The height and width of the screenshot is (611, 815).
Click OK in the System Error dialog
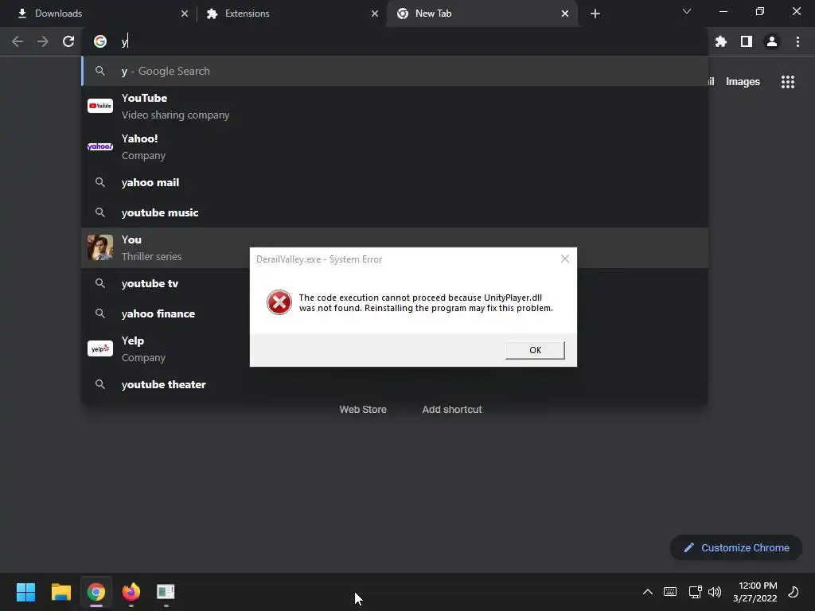535,350
